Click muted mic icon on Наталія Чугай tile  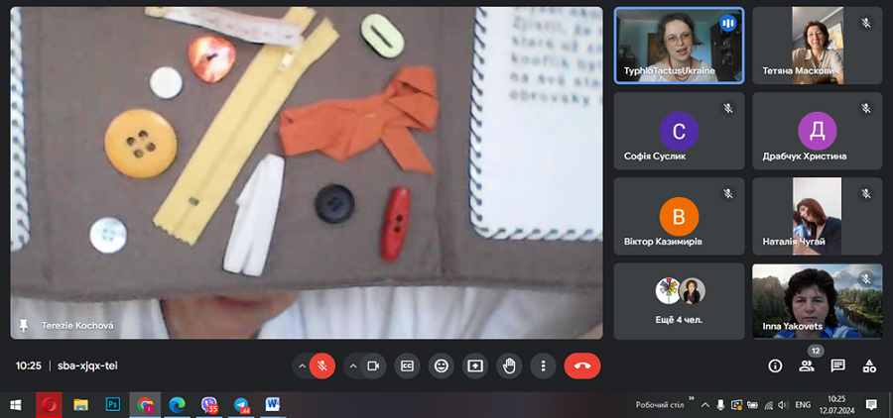865,193
